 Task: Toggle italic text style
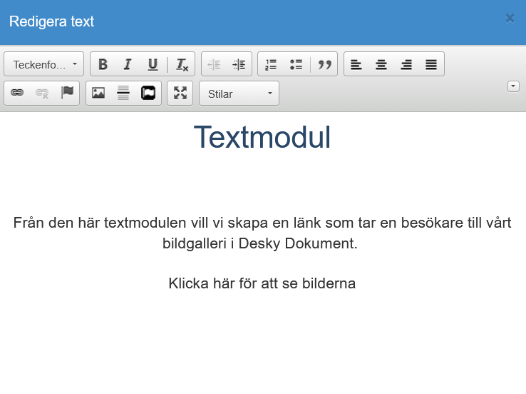coord(128,64)
